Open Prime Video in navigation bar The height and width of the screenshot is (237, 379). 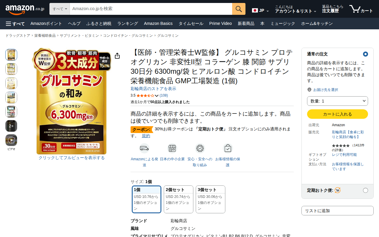[x=221, y=24]
